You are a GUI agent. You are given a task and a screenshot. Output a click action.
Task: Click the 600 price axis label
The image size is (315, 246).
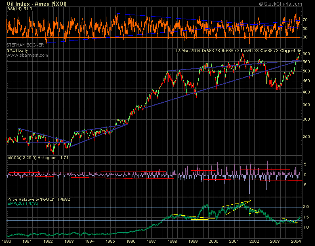coord(307,54)
